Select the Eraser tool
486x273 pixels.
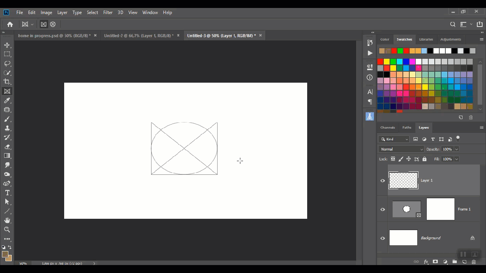tap(7, 147)
